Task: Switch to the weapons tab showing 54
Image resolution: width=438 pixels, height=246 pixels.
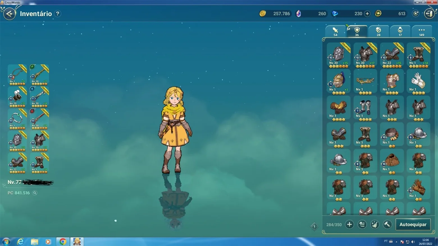Action: (x=335, y=31)
